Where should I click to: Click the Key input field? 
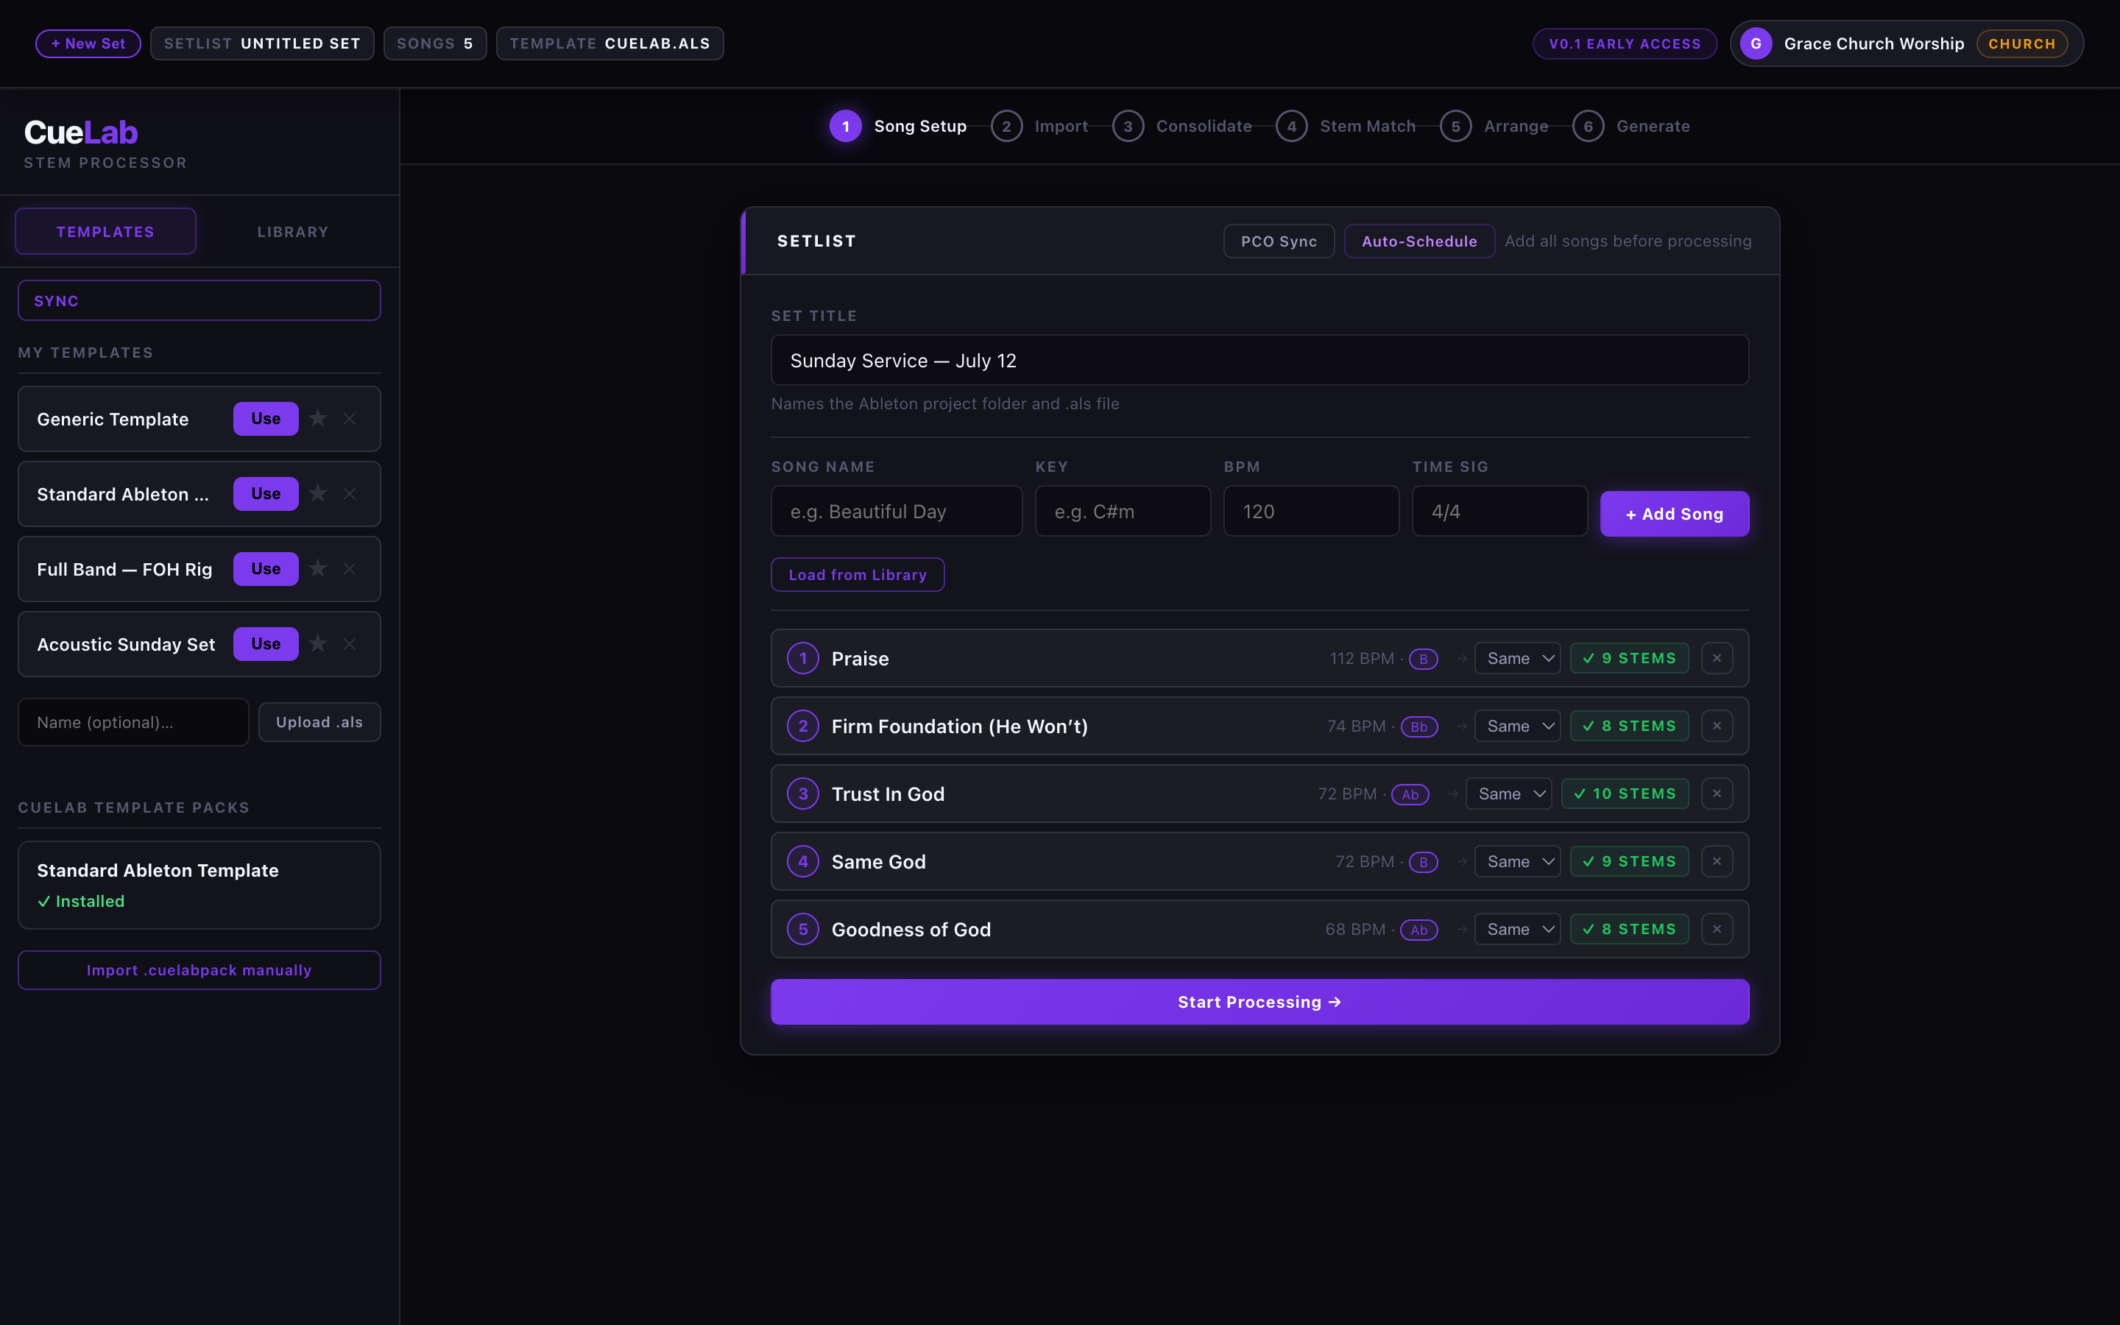[x=1122, y=511]
